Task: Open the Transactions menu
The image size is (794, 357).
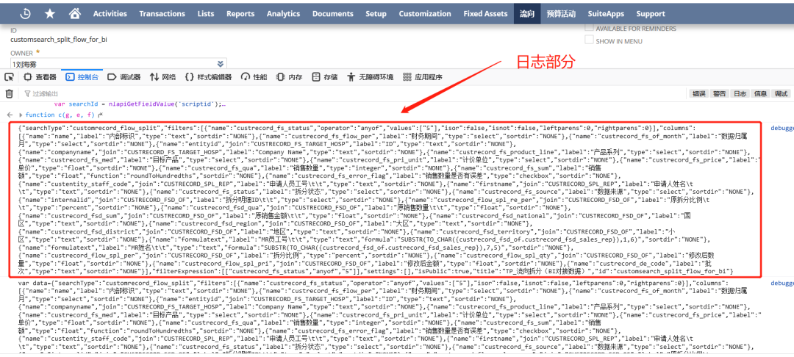Action: tap(162, 14)
